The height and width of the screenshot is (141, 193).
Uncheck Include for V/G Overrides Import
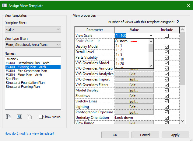click(167, 80)
